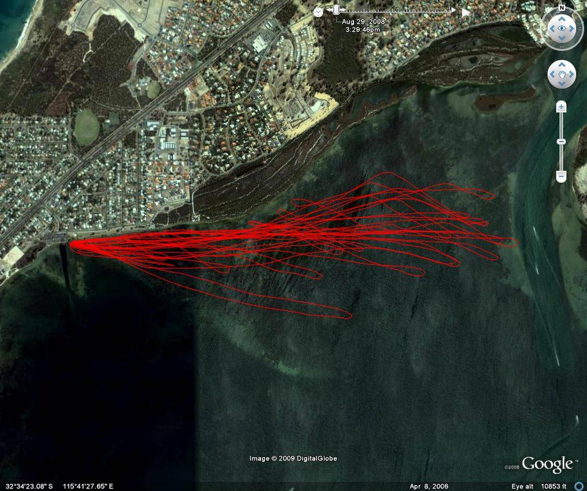Image resolution: width=587 pixels, height=491 pixels.
Task: Pan map east with Move joystick right arrow
Action: tap(572, 75)
